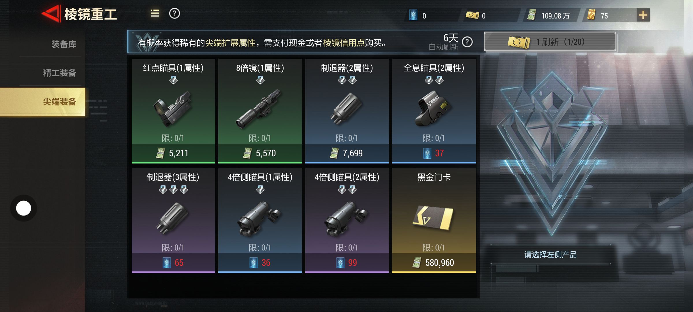
Task: Select the 制退器(3属性) card priced 65
Action: [x=173, y=220]
